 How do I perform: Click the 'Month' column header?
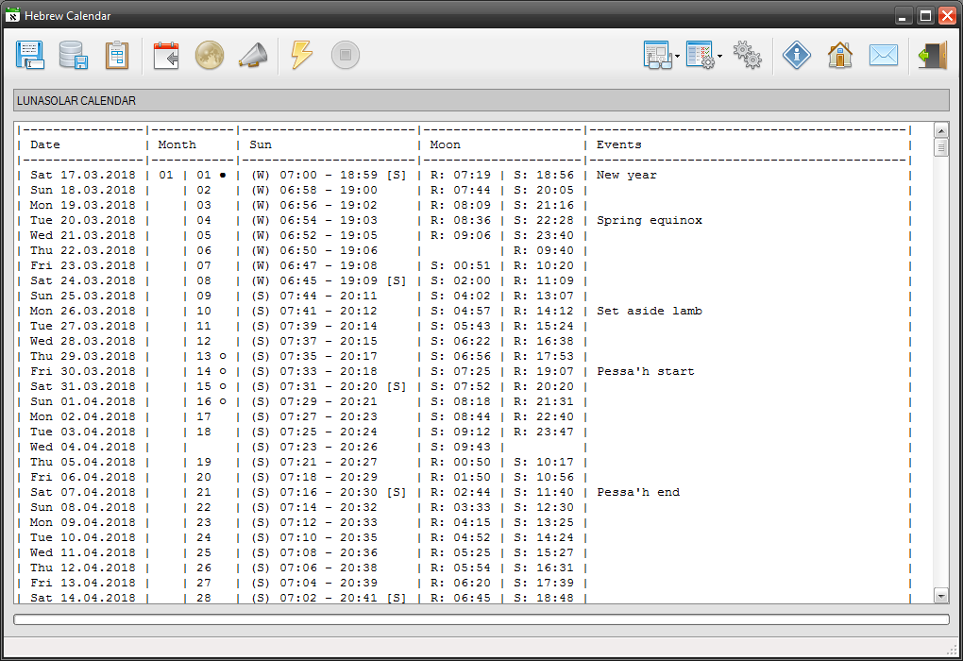[x=177, y=145]
